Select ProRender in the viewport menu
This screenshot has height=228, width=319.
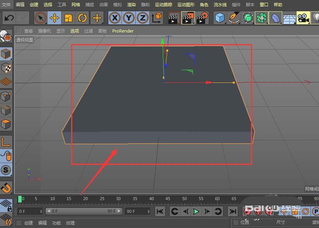pyautogui.click(x=123, y=31)
